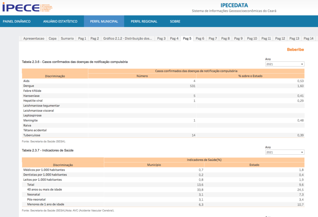Select the Pag 1 tab

[x=82, y=38]
